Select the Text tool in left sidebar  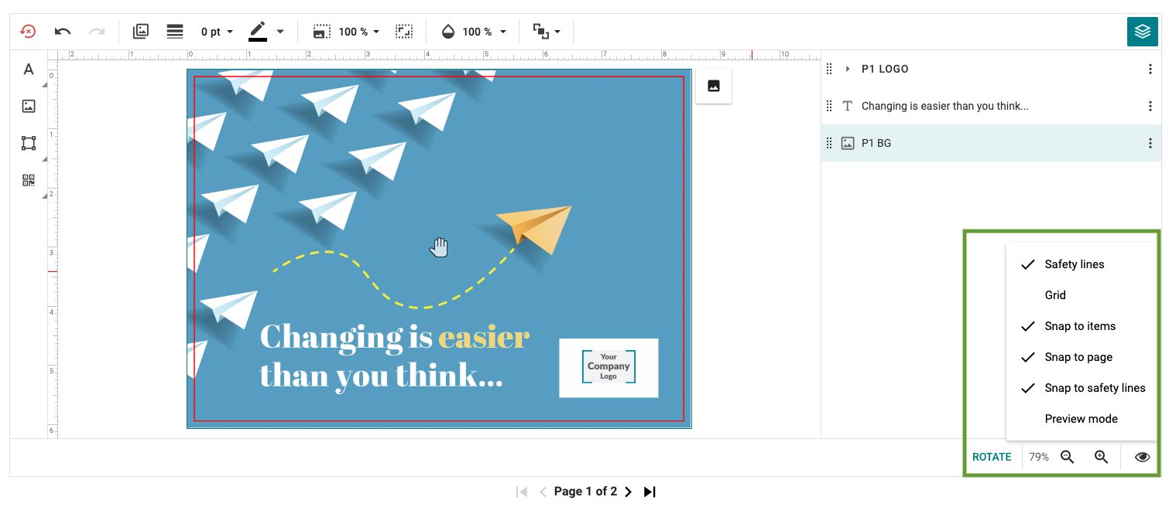click(x=29, y=70)
